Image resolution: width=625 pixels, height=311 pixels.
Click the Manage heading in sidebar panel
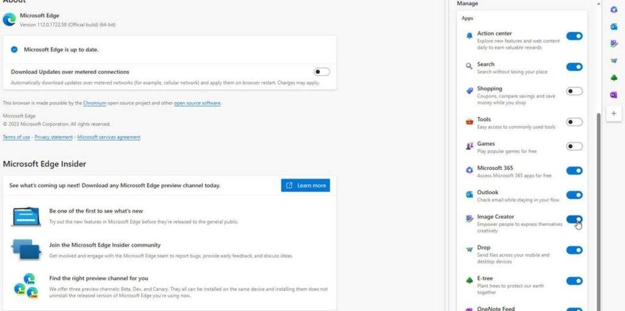[x=467, y=3]
